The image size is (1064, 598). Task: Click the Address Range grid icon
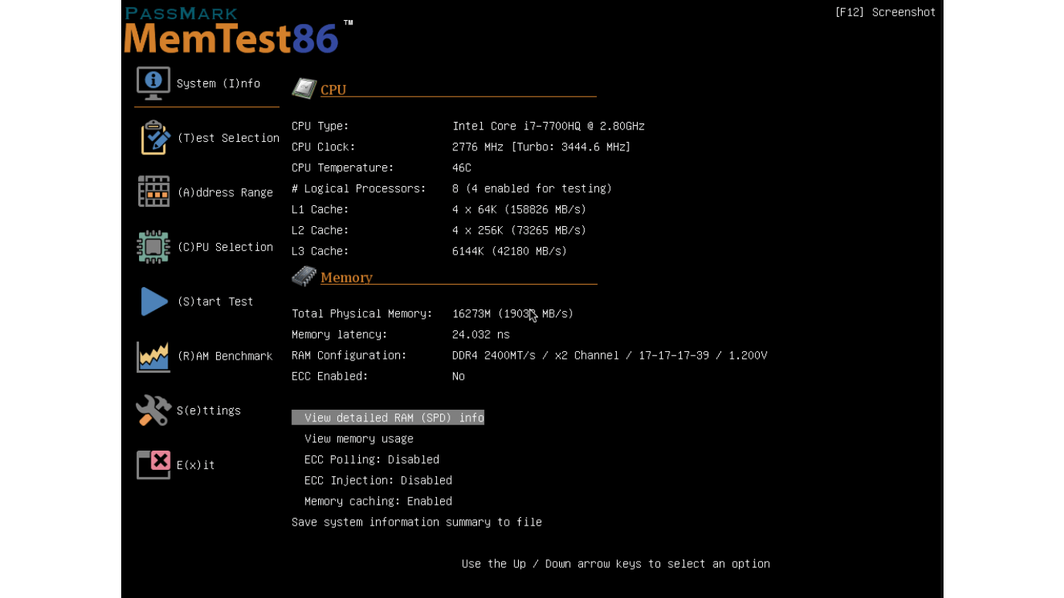coord(154,191)
